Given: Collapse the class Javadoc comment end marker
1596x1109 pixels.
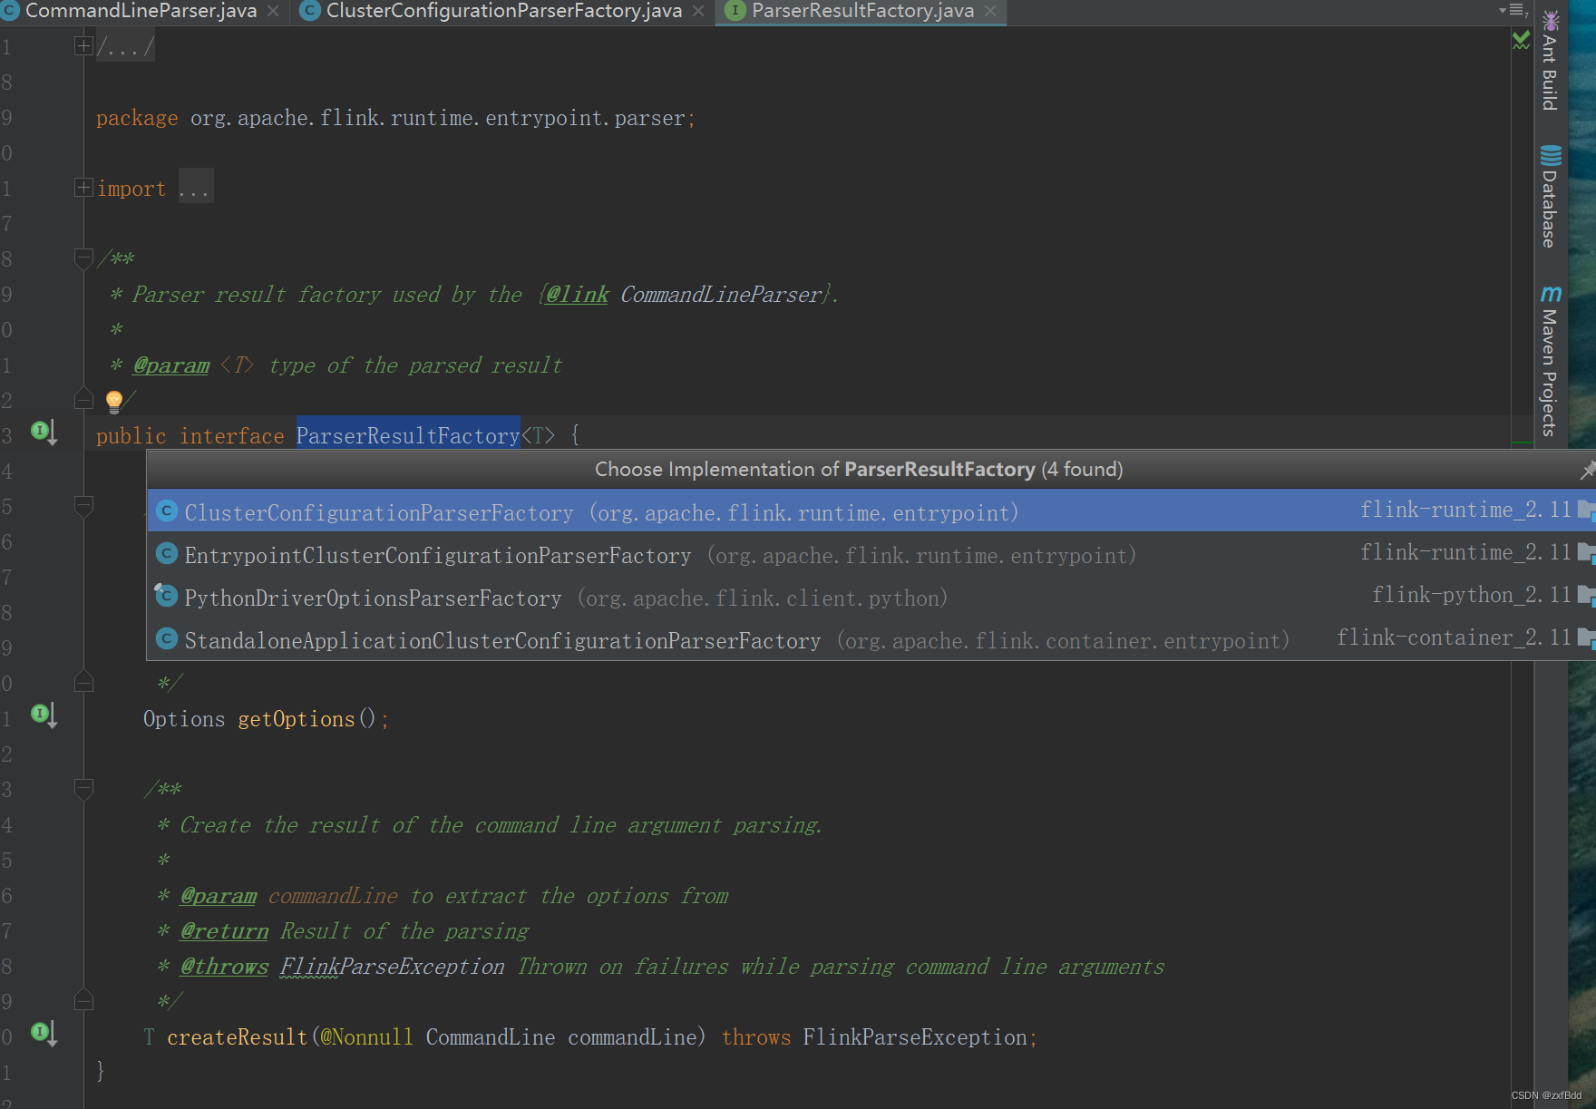Looking at the screenshot, I should (x=83, y=399).
